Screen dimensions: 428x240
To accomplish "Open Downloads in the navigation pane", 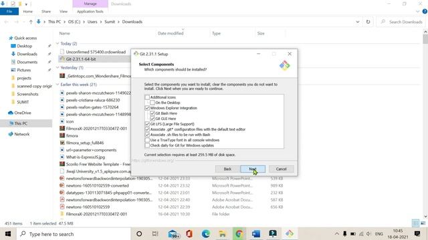I will click(x=27, y=54).
